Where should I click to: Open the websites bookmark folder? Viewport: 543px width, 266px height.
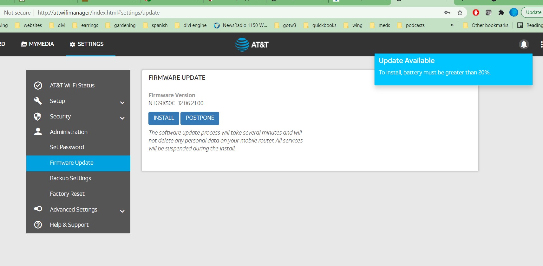tap(29, 25)
